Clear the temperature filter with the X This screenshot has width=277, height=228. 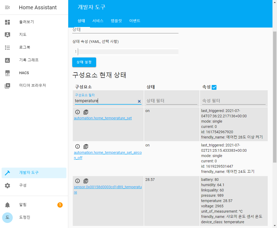click(139, 101)
